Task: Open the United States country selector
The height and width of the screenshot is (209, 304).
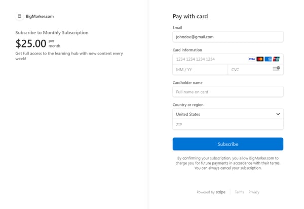Action: 228,114
